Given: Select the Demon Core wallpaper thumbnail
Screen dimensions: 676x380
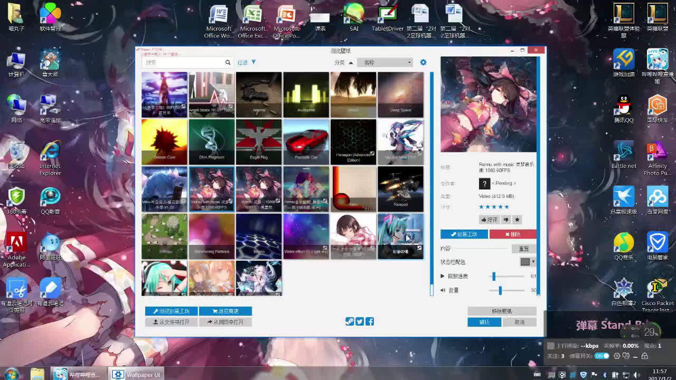Looking at the screenshot, I should click(164, 141).
